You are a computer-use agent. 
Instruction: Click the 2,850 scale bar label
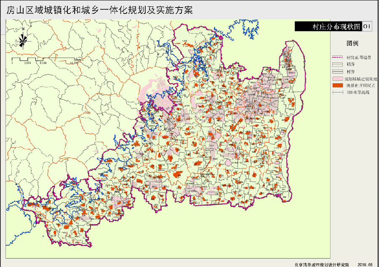click(x=27, y=63)
